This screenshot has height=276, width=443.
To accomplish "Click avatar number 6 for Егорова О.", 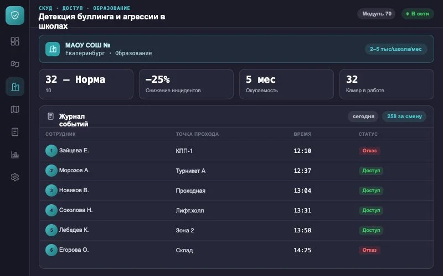I will pyautogui.click(x=51, y=250).
